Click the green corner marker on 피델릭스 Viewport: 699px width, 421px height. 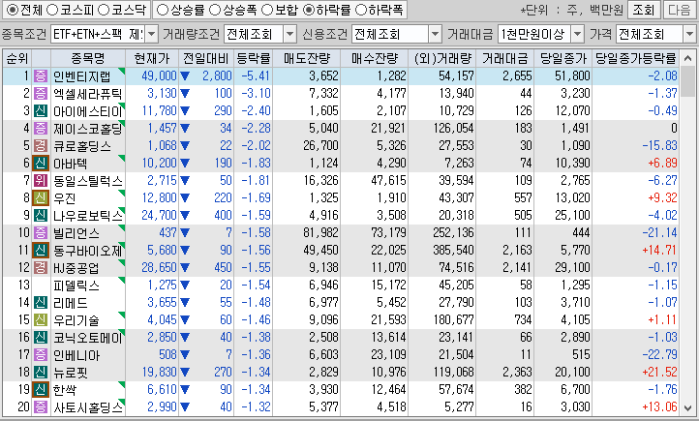[122, 281]
